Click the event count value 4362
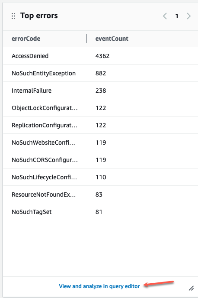198x298 pixels. pyautogui.click(x=102, y=56)
